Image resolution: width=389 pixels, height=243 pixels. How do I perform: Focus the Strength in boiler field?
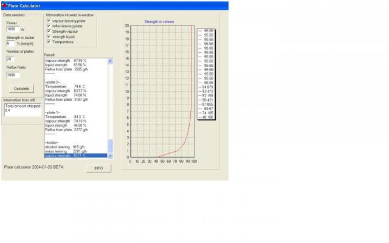pyautogui.click(x=10, y=44)
